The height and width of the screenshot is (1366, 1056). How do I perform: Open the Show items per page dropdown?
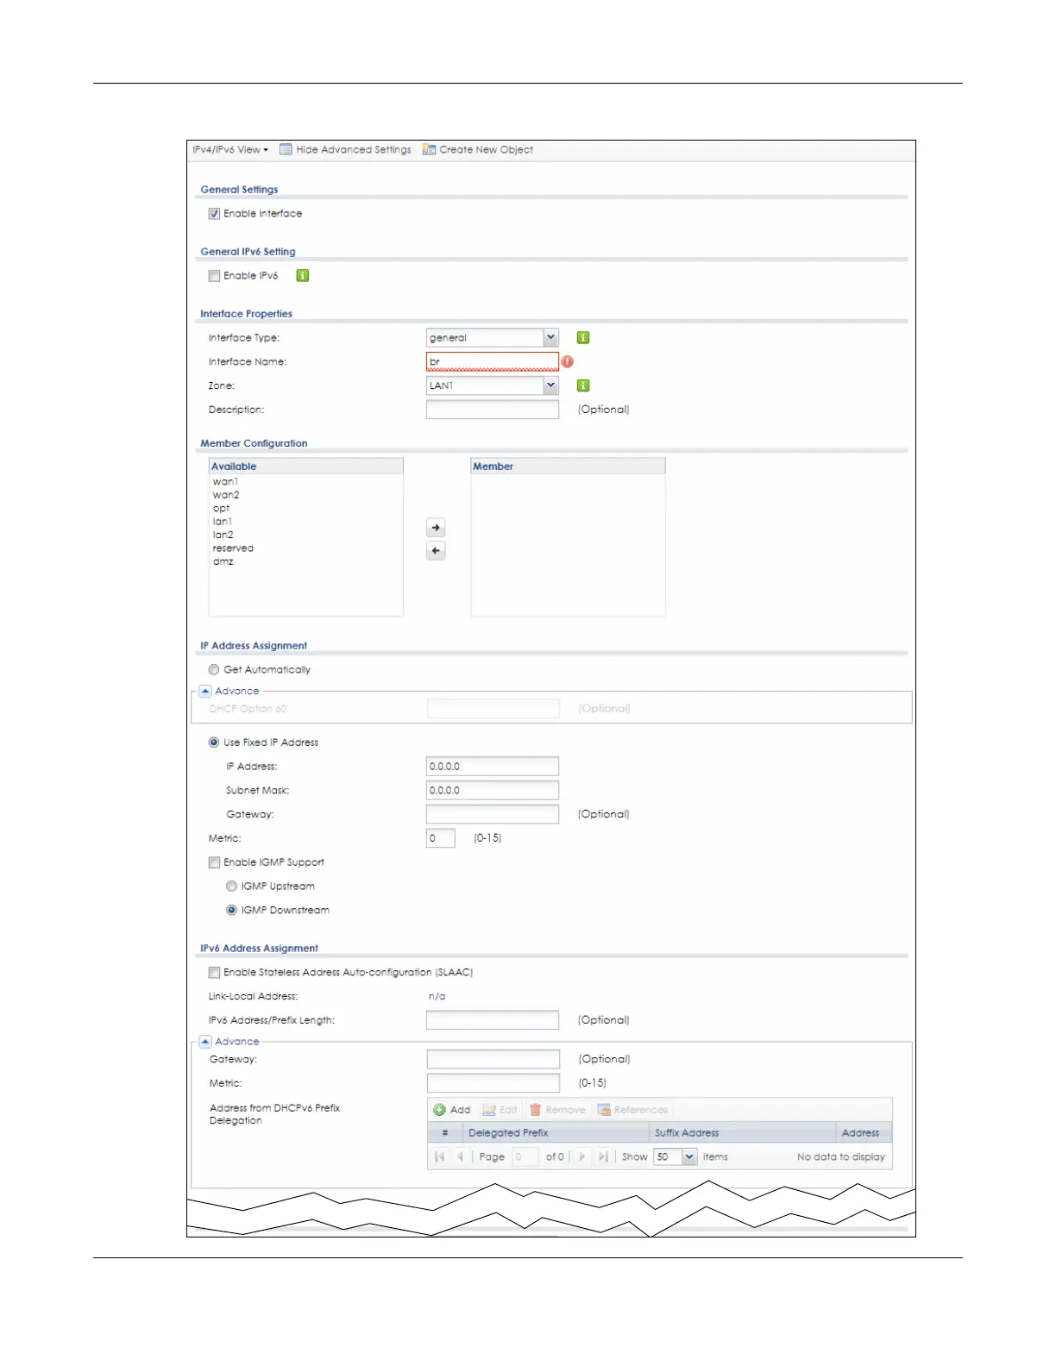click(x=689, y=1157)
